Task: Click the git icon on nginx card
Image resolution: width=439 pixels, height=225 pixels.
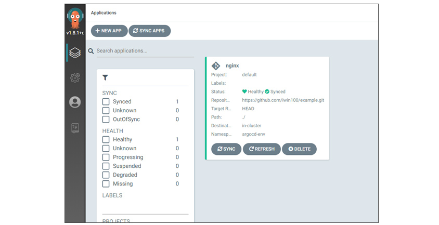Action: point(216,66)
